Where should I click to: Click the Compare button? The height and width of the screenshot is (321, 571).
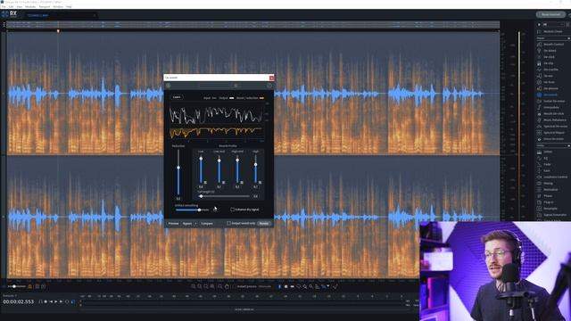(207, 224)
